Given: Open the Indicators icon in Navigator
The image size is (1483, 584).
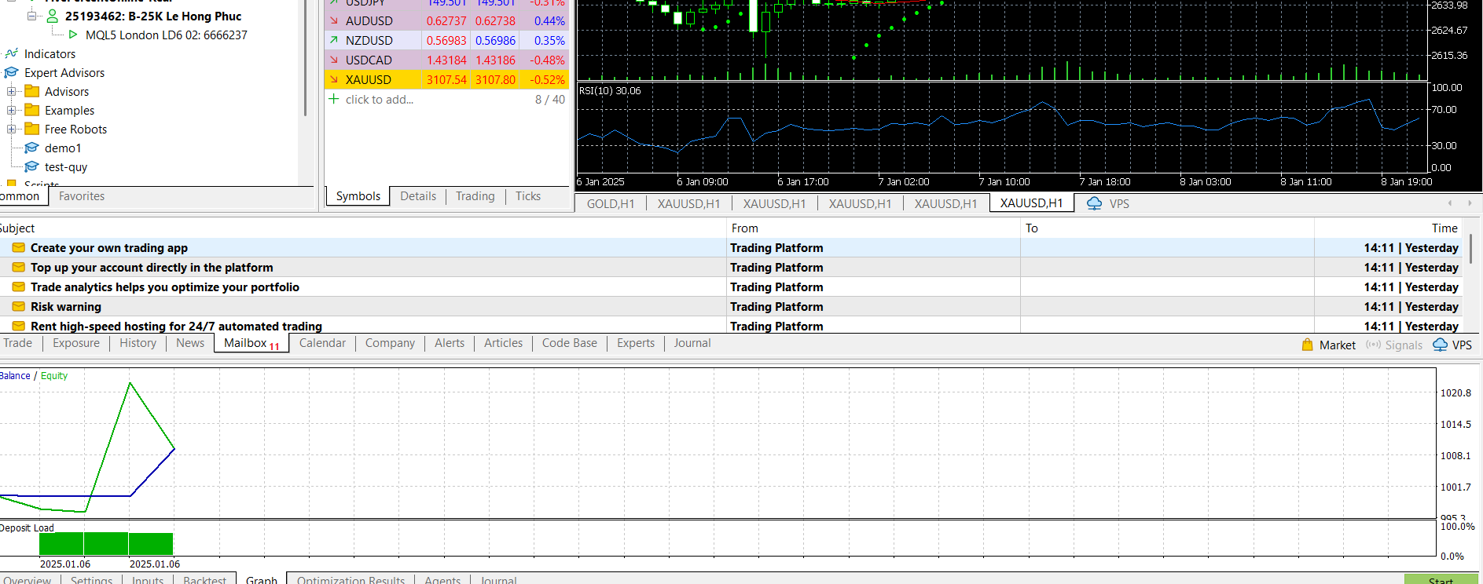Looking at the screenshot, I should point(11,53).
